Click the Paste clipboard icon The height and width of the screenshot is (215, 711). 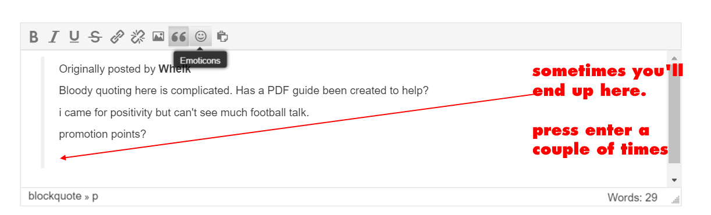pos(222,37)
